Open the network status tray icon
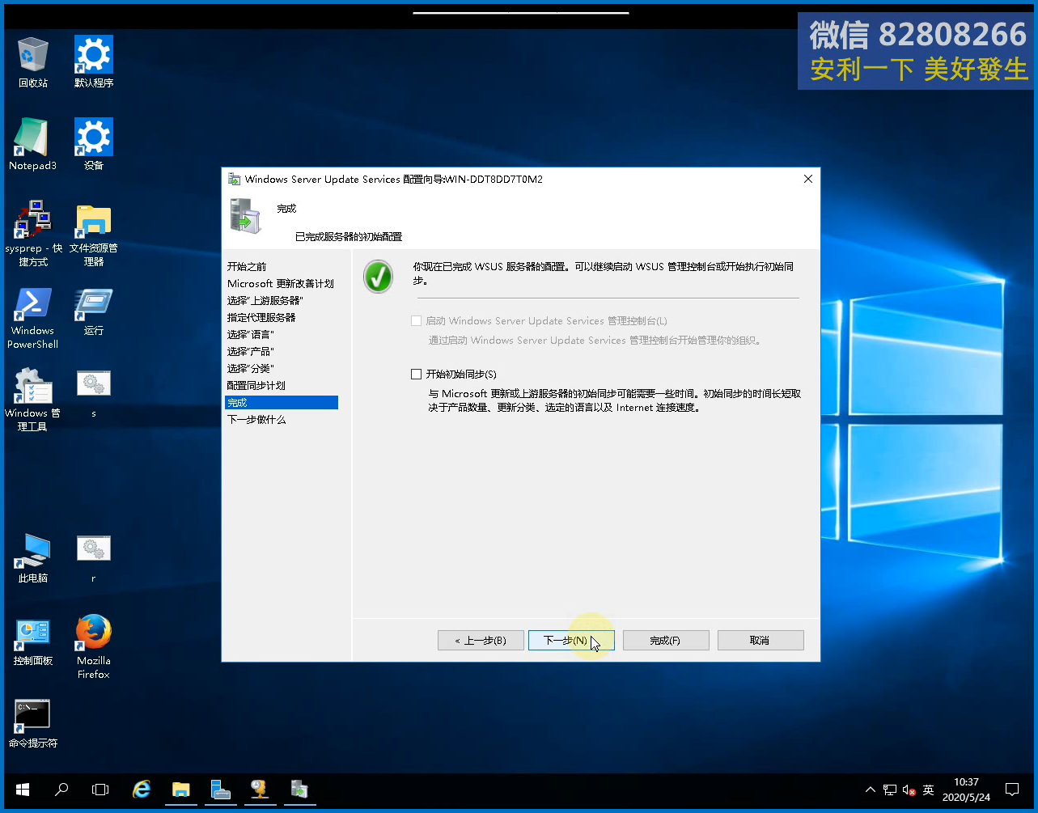 [890, 790]
